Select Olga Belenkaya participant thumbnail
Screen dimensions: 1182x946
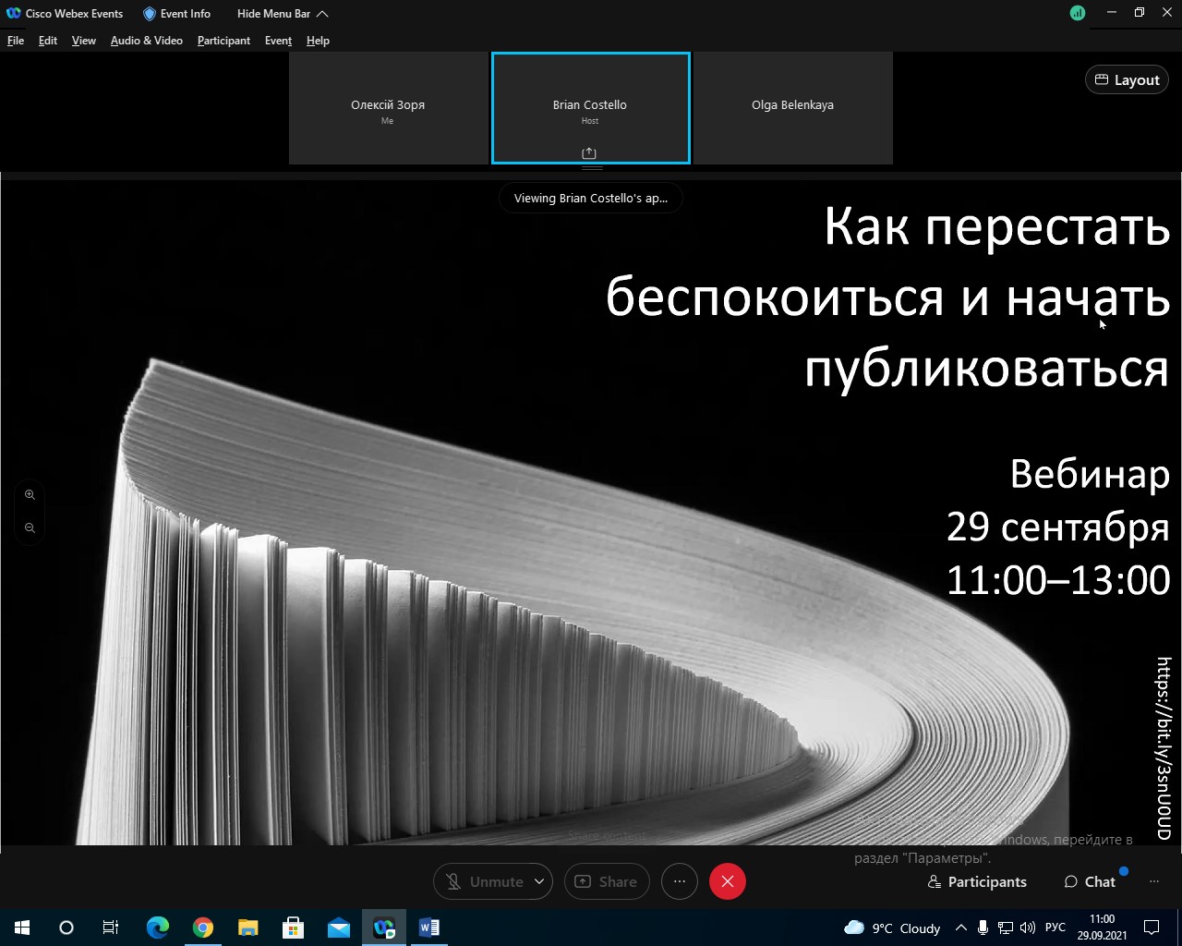[792, 108]
